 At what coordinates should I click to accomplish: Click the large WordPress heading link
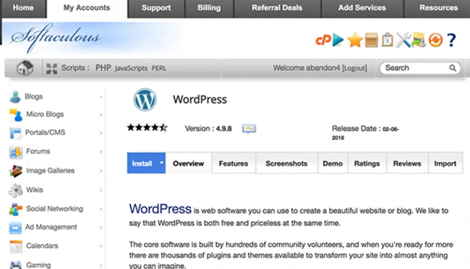click(160, 209)
